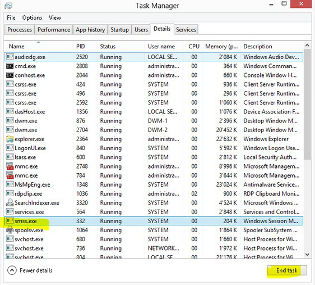Select the explorer.exe process name
Viewport: 315px width, 285px height.
pyautogui.click(x=30, y=139)
